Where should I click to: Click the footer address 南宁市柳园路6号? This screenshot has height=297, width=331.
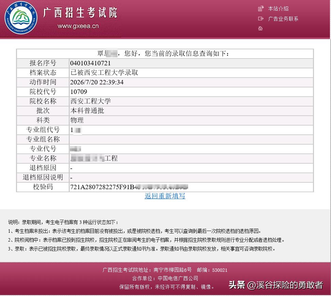[172, 270]
